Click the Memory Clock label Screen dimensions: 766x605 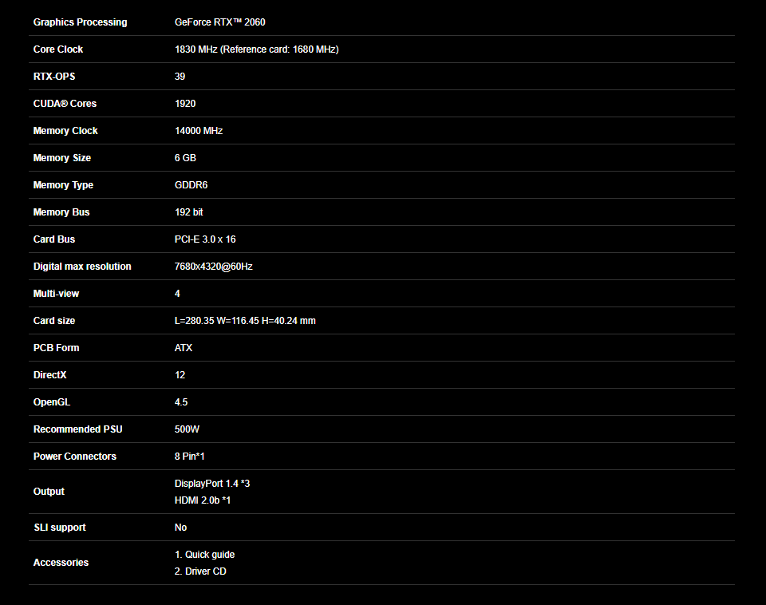65,131
